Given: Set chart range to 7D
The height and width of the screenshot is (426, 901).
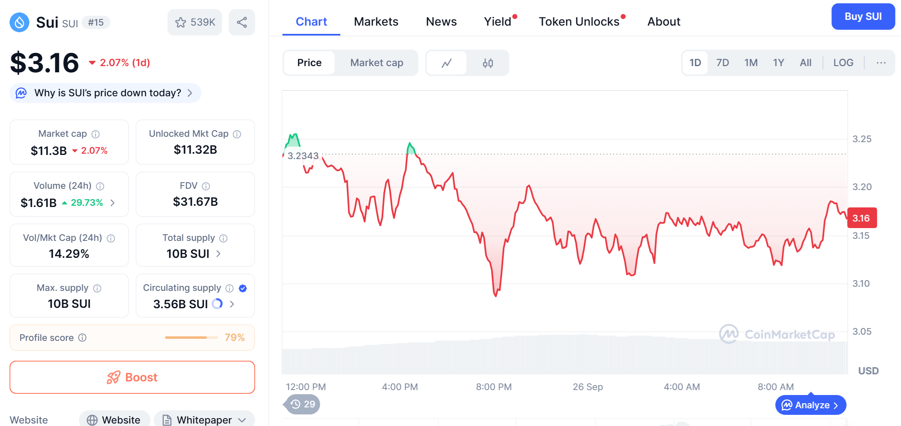Looking at the screenshot, I should (x=722, y=63).
